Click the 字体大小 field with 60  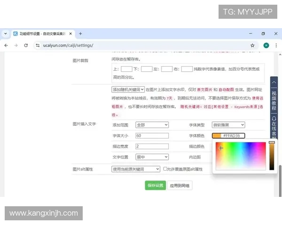point(152,135)
